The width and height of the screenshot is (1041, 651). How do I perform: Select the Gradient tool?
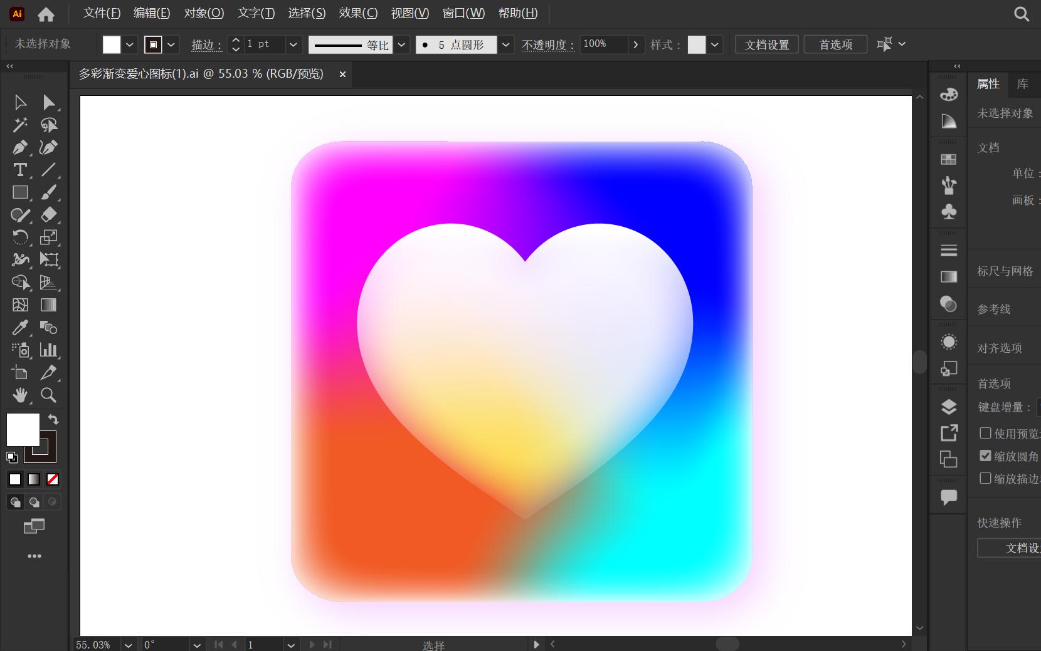point(48,305)
